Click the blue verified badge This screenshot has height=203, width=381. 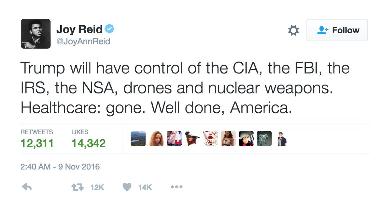pyautogui.click(x=110, y=29)
